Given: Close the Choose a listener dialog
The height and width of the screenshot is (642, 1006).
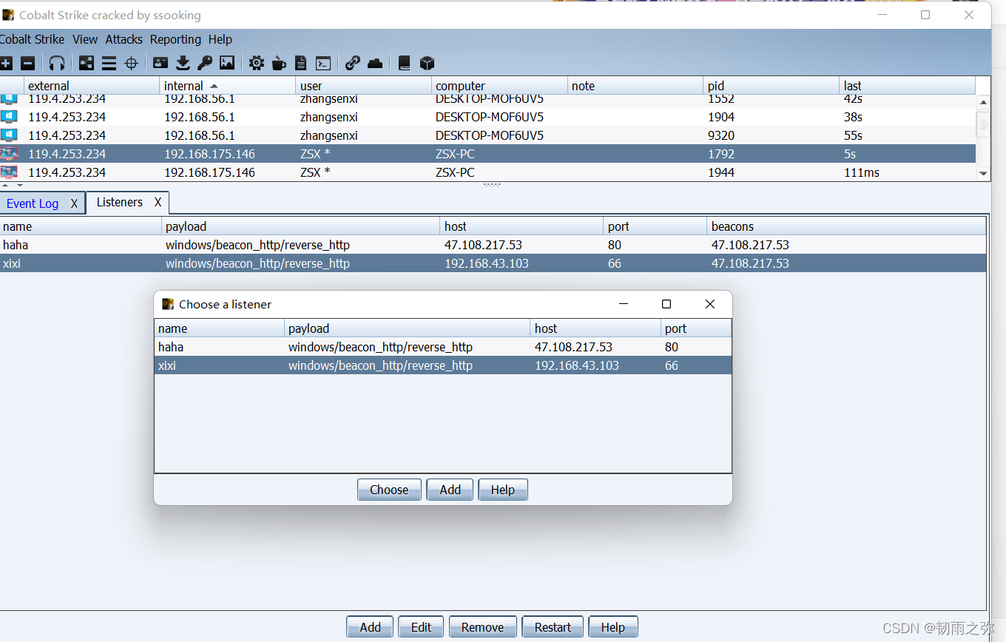Looking at the screenshot, I should coord(710,304).
